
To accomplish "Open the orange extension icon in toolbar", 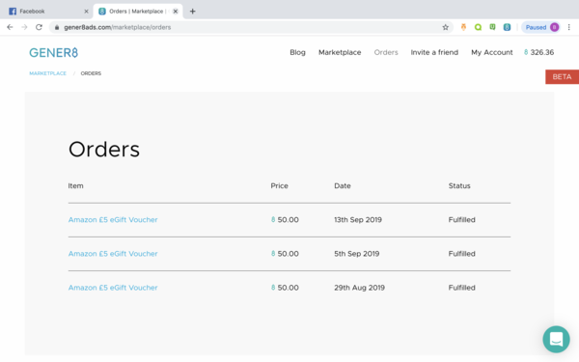I will tap(463, 27).
